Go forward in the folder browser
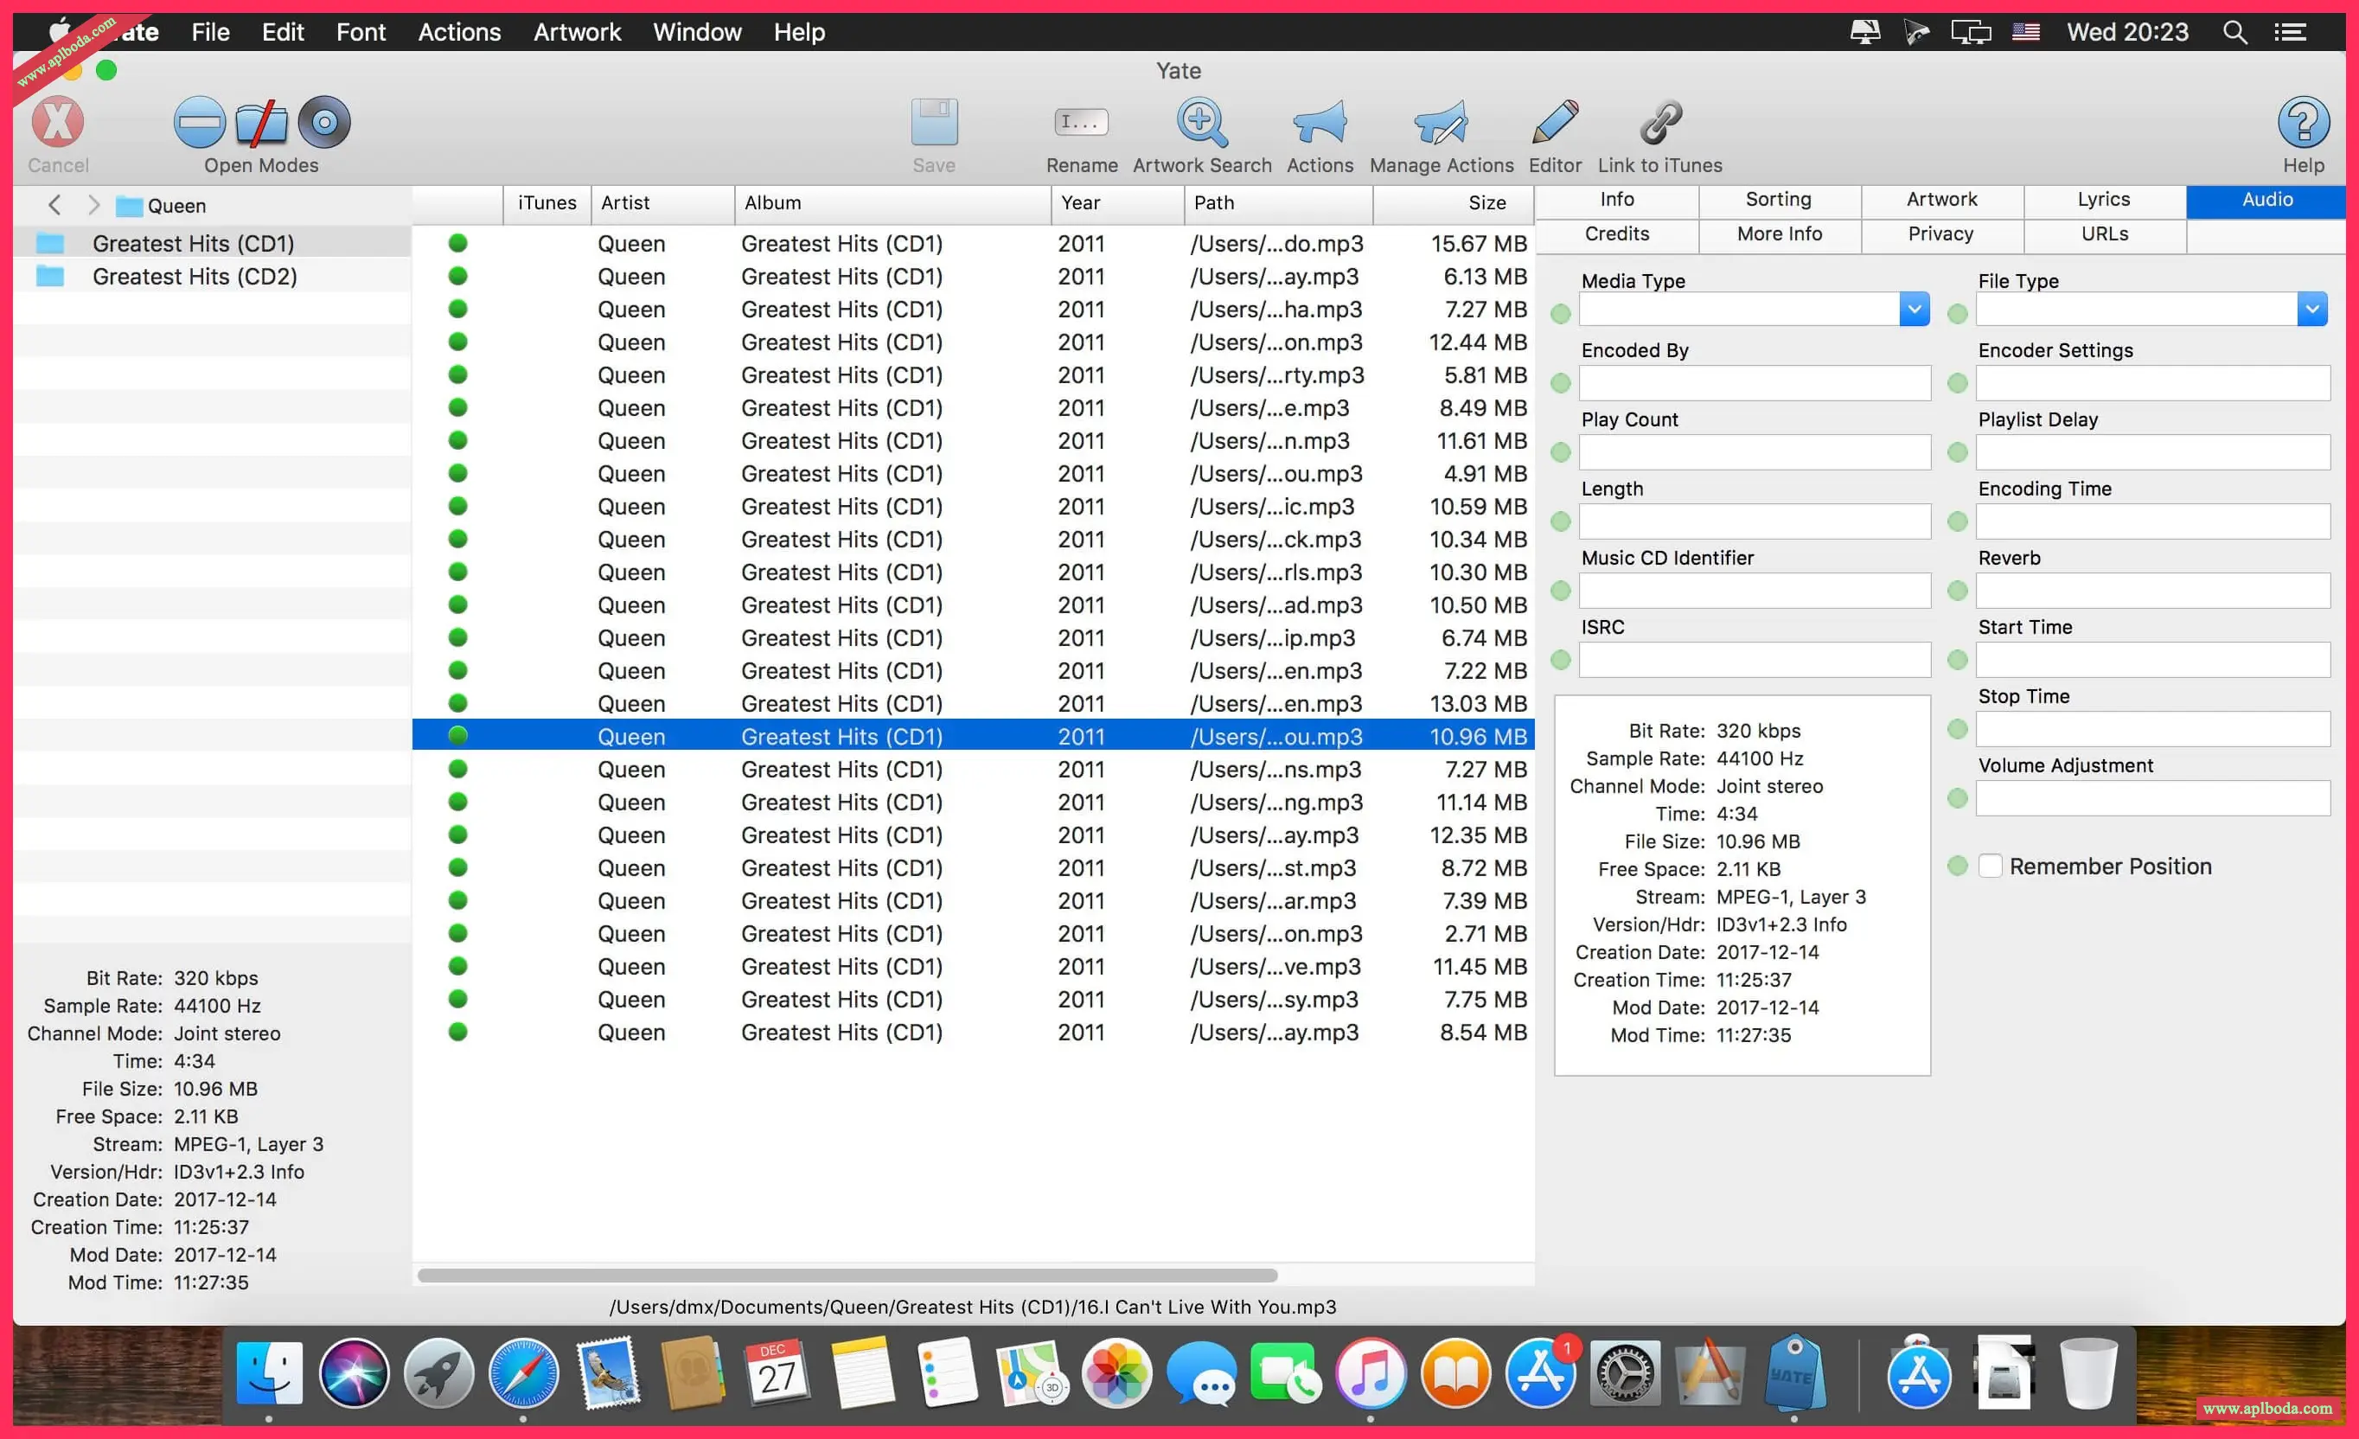The width and height of the screenshot is (2359, 1439). pos(93,205)
